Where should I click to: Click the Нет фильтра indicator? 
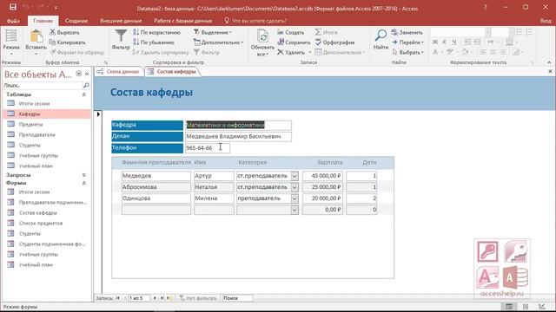coord(198,298)
